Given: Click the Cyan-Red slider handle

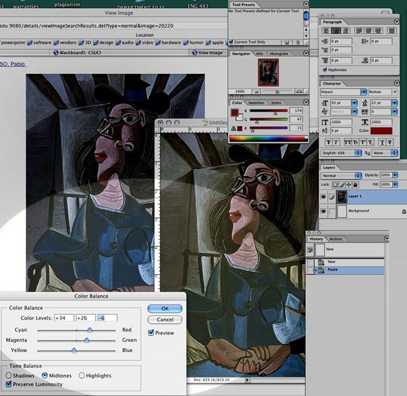Looking at the screenshot, I should [x=90, y=330].
